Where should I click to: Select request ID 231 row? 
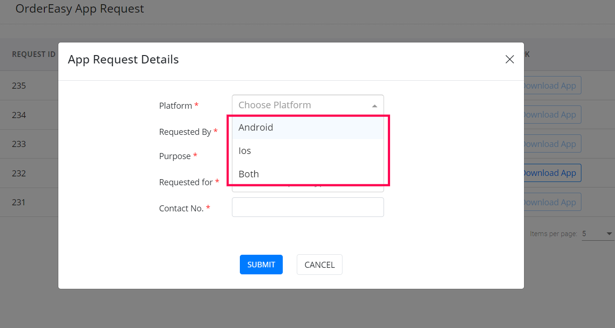[19, 202]
